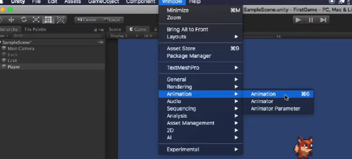The image size is (352, 159).
Task: Select the Rect tool in toolbar
Action: [48, 20]
